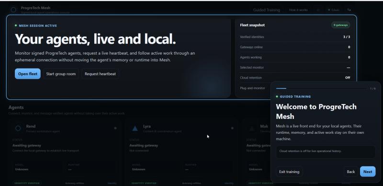
Task: Click the Rend agent name
Action: 31,126
